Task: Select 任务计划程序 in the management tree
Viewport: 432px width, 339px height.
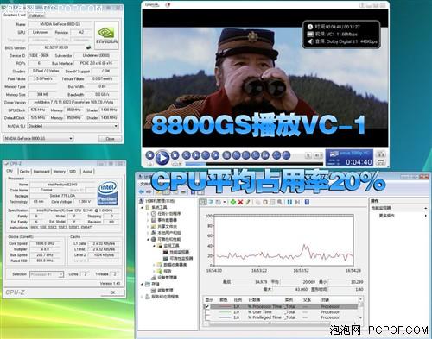Action: 169,214
